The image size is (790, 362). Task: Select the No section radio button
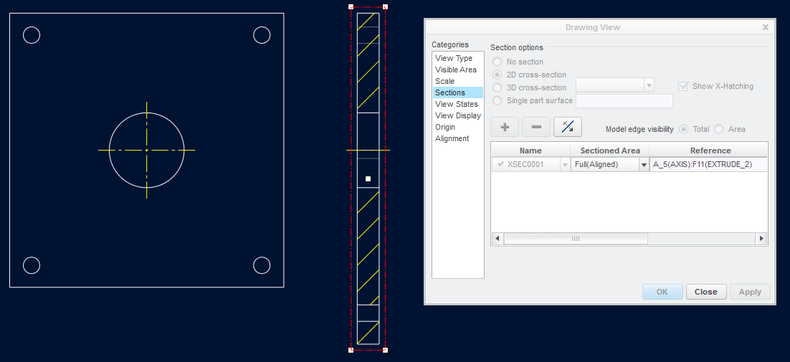click(x=498, y=62)
